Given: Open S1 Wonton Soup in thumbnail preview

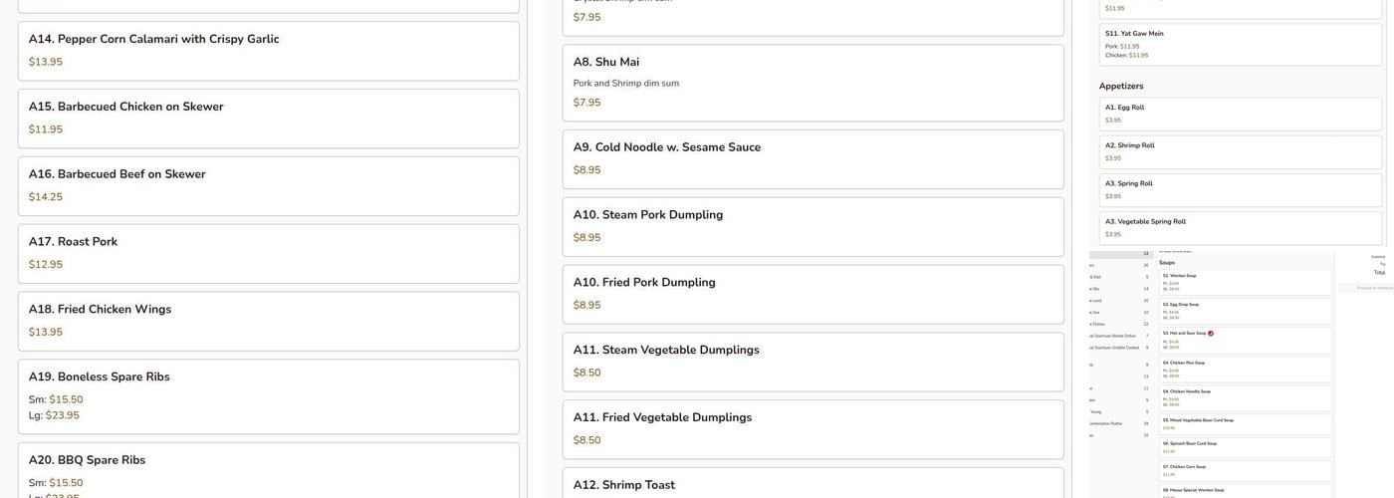Looking at the screenshot, I should tap(1245, 283).
